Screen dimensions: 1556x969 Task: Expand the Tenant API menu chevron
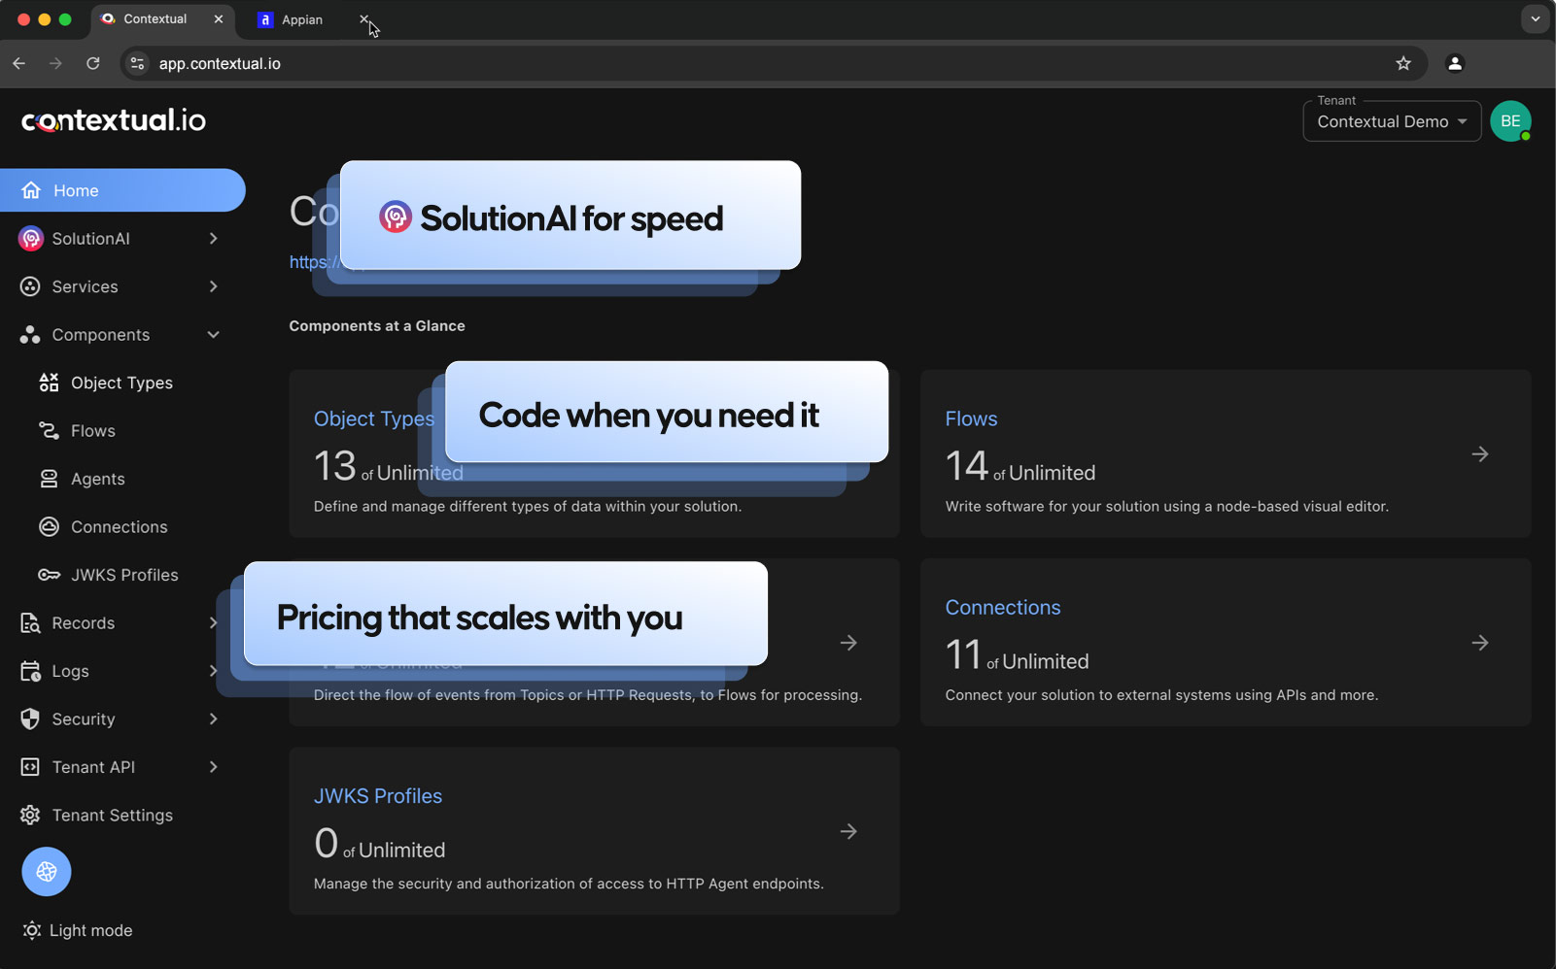pos(213,767)
